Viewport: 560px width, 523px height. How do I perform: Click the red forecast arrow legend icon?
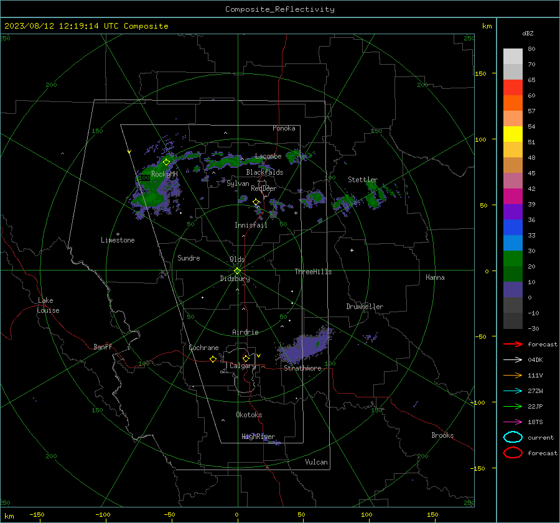click(513, 344)
